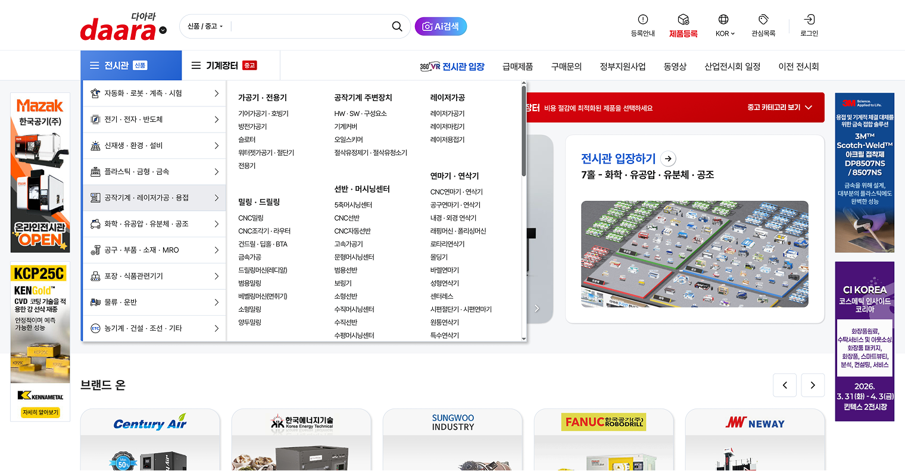Open the 등록안내 info icon
Viewport: 905px width, 471px height.
click(x=642, y=20)
